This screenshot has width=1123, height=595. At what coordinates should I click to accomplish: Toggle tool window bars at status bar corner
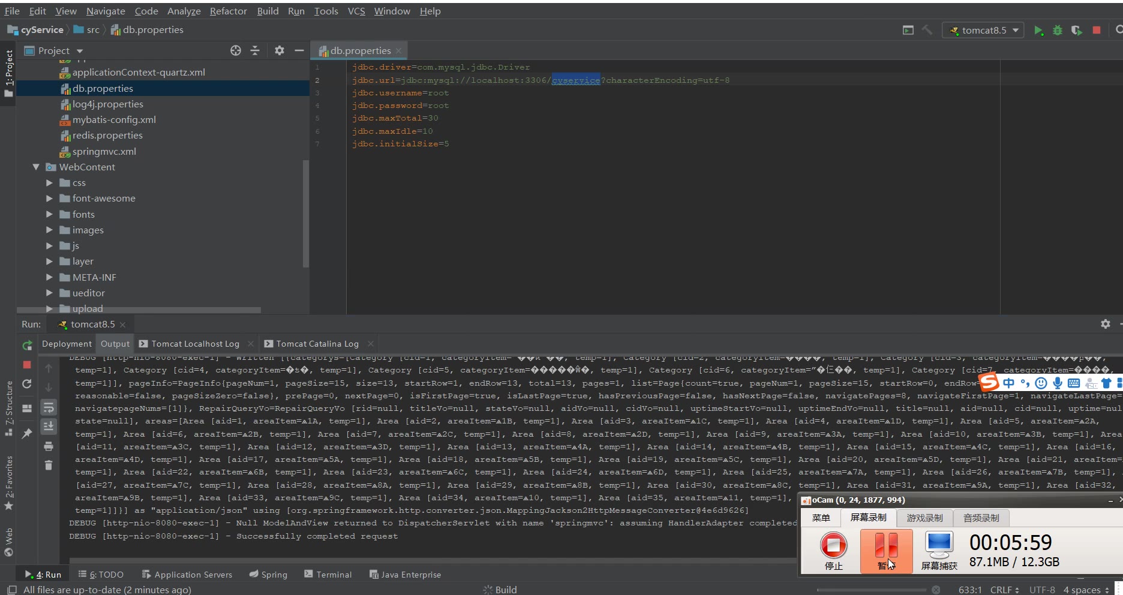click(11, 590)
